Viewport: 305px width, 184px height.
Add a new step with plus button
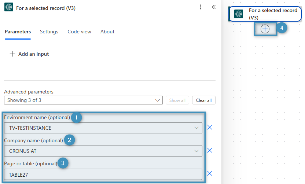point(265,29)
